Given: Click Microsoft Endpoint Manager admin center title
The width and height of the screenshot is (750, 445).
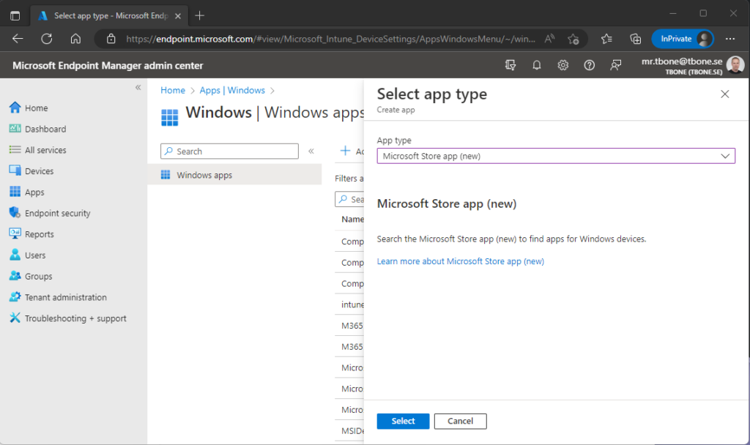Looking at the screenshot, I should click(108, 65).
